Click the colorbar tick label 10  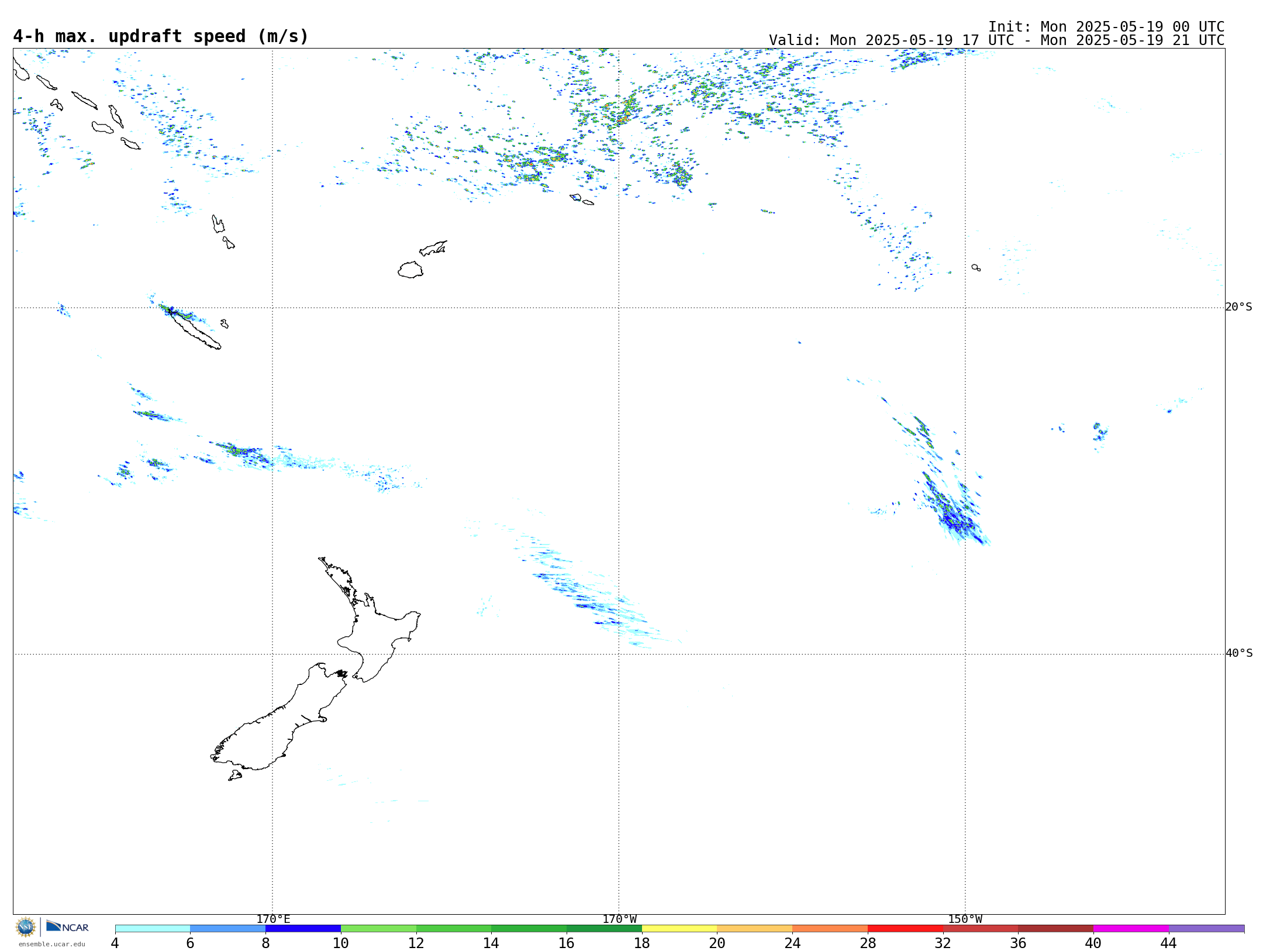coord(341,943)
